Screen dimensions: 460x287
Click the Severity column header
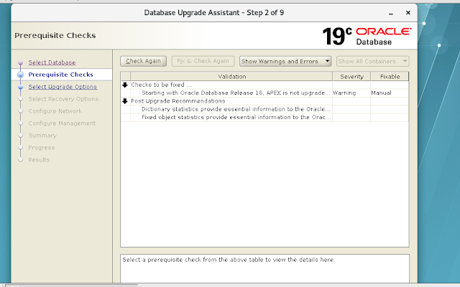(351, 77)
